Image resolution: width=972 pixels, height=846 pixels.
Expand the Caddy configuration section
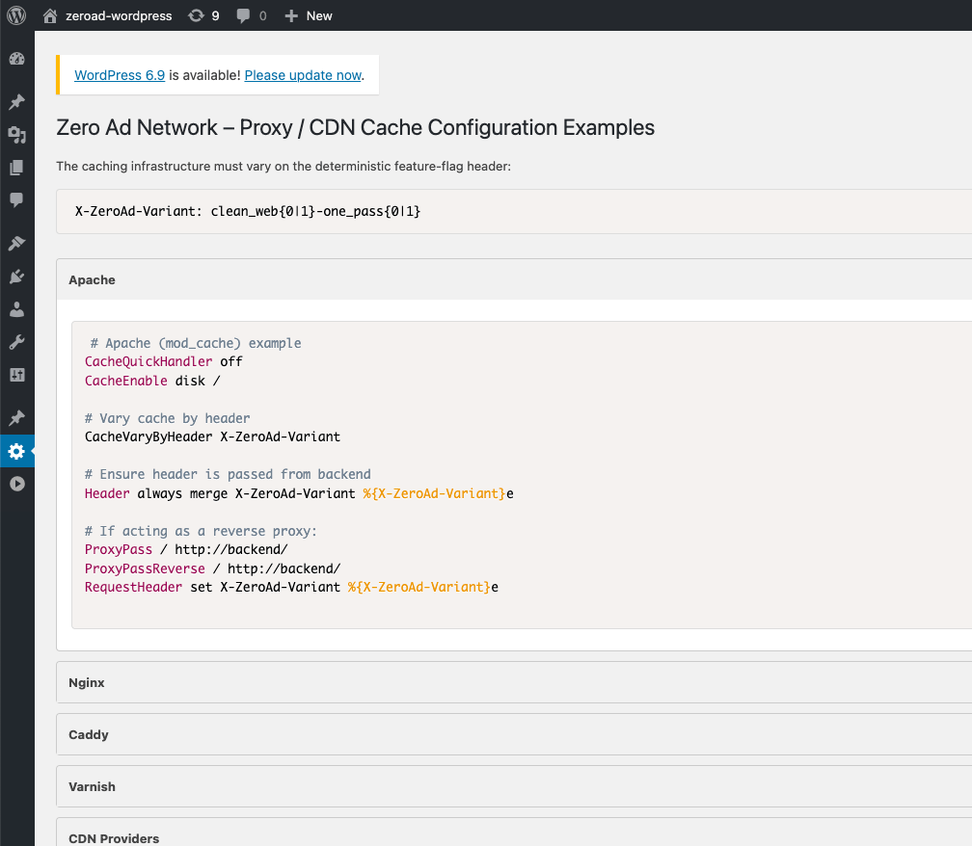[x=89, y=734]
